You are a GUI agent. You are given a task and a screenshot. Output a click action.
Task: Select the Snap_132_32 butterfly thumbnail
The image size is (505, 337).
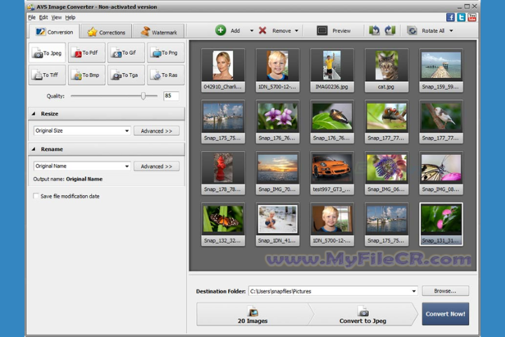(x=223, y=224)
